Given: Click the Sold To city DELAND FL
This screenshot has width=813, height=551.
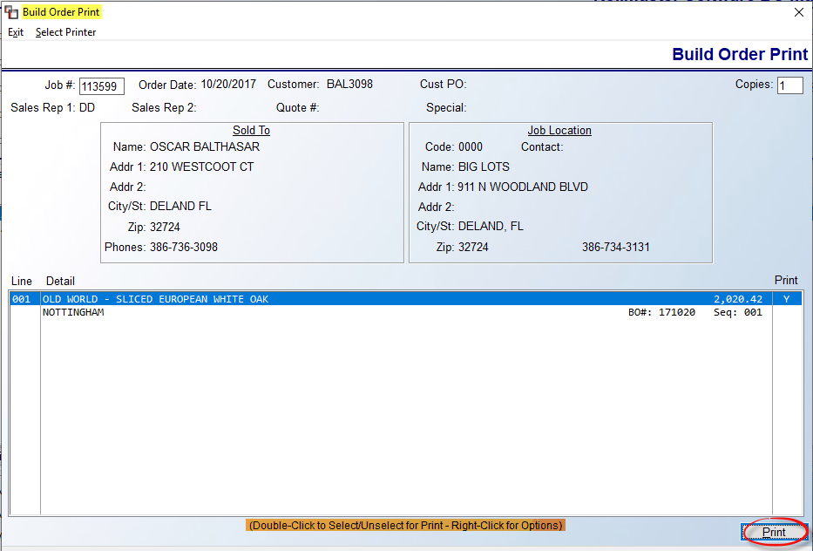Looking at the screenshot, I should pyautogui.click(x=180, y=207).
